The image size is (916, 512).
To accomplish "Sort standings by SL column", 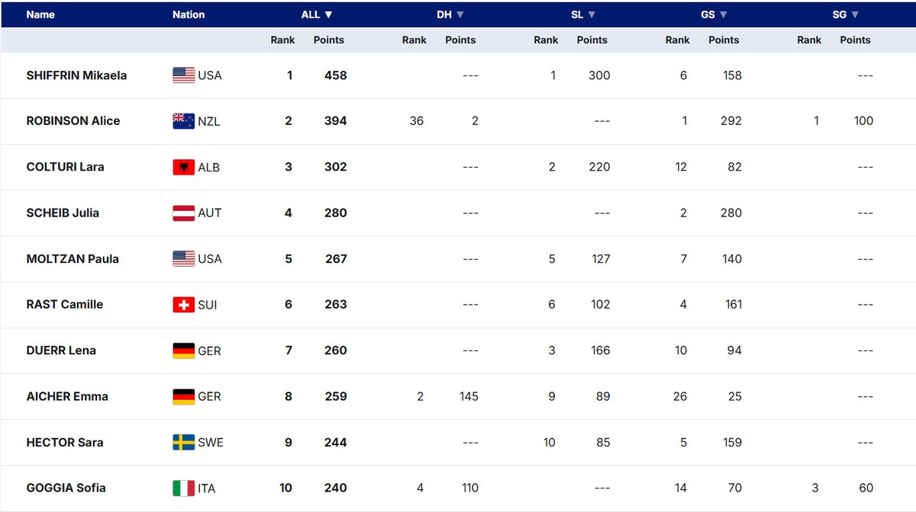I will click(x=582, y=14).
